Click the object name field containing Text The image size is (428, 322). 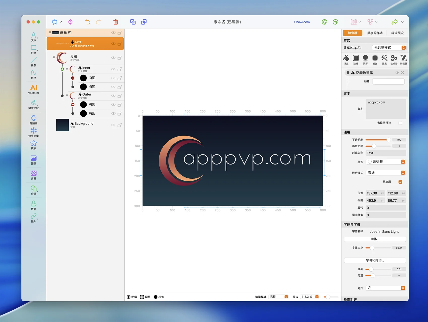[385, 153]
